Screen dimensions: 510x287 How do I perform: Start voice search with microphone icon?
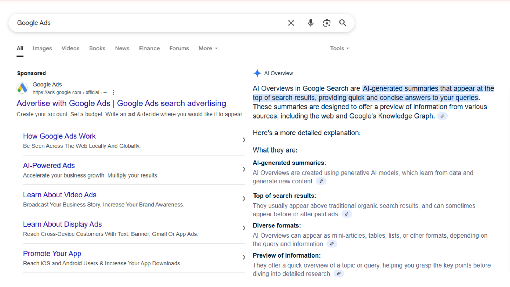(311, 23)
